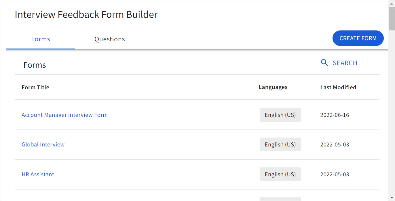
Task: Click the English (US) chip beside Account Manager form
Action: 280,115
